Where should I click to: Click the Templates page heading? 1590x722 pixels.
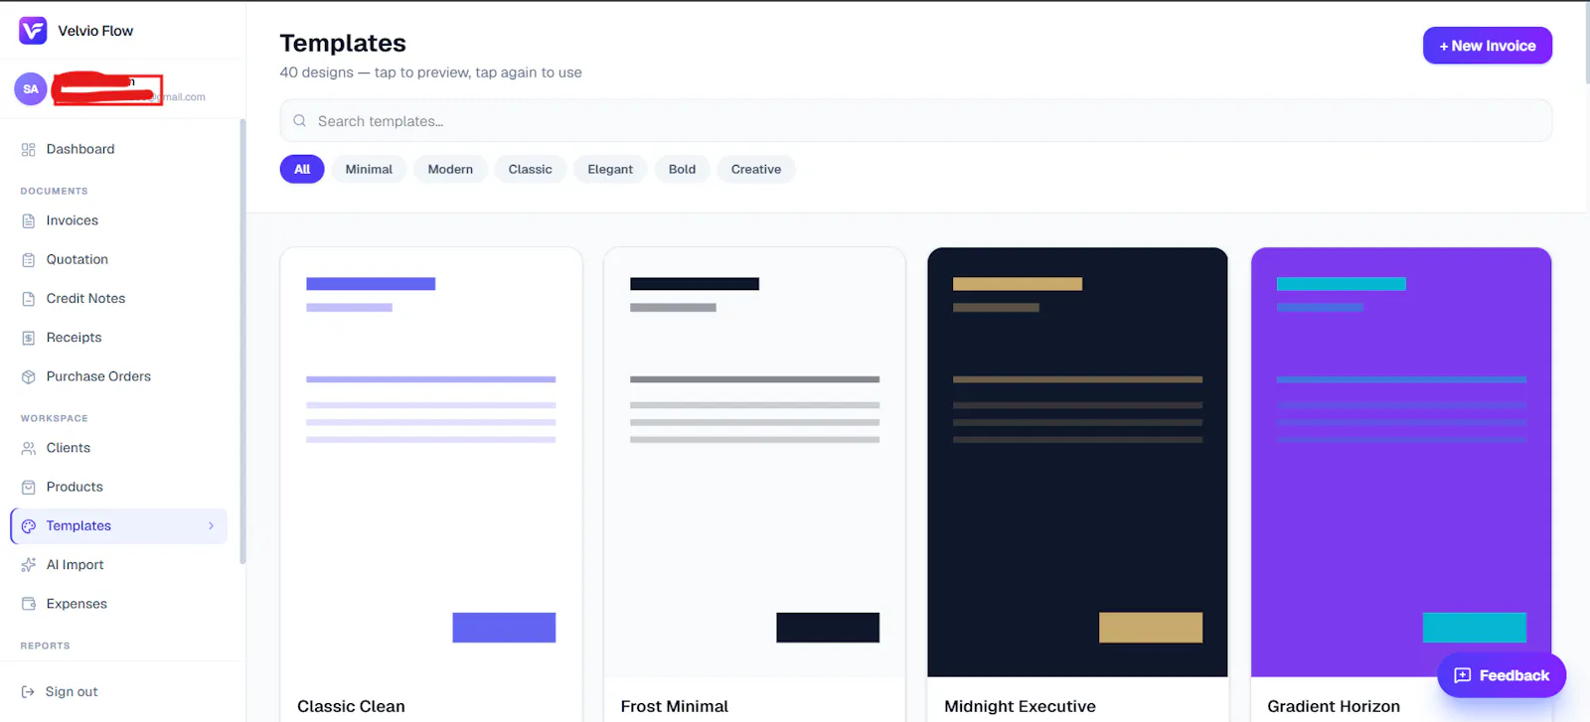(343, 44)
